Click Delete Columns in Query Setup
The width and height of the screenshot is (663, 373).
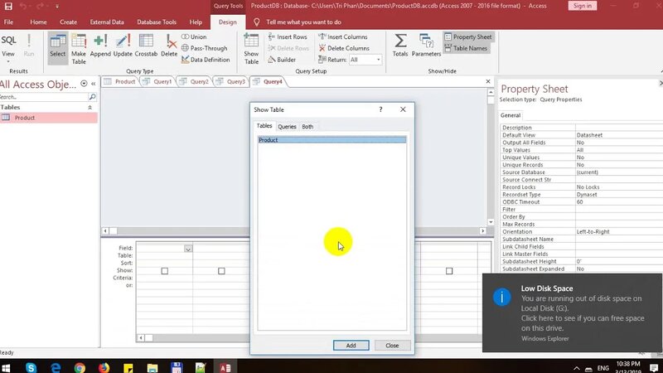click(x=344, y=48)
